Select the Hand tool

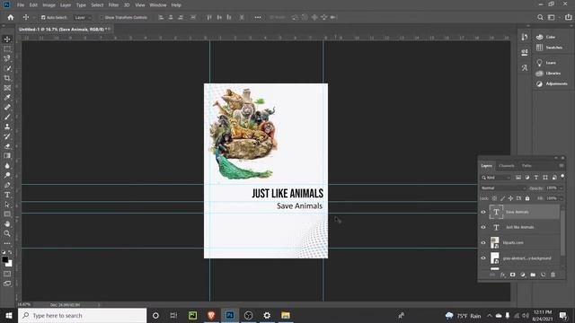[x=7, y=223]
